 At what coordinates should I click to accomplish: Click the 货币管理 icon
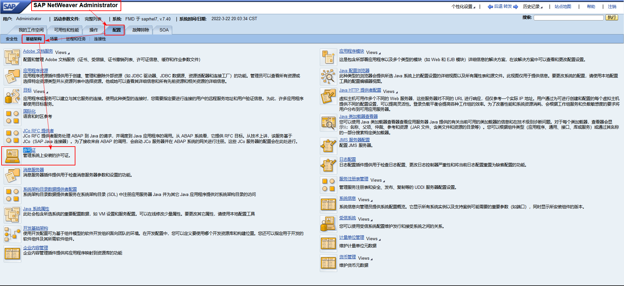(328, 263)
